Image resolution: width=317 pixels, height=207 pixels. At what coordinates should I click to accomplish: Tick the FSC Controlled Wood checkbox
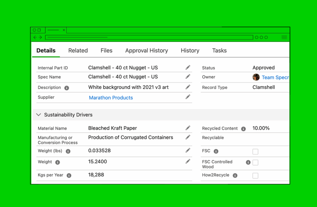click(255, 163)
